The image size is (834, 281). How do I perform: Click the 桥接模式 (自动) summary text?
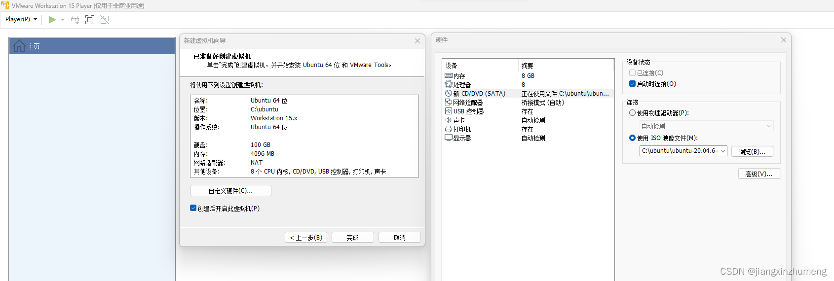543,103
